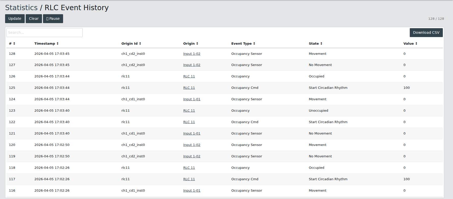
Task: Select row number 123 cell
Action: pos(12,110)
